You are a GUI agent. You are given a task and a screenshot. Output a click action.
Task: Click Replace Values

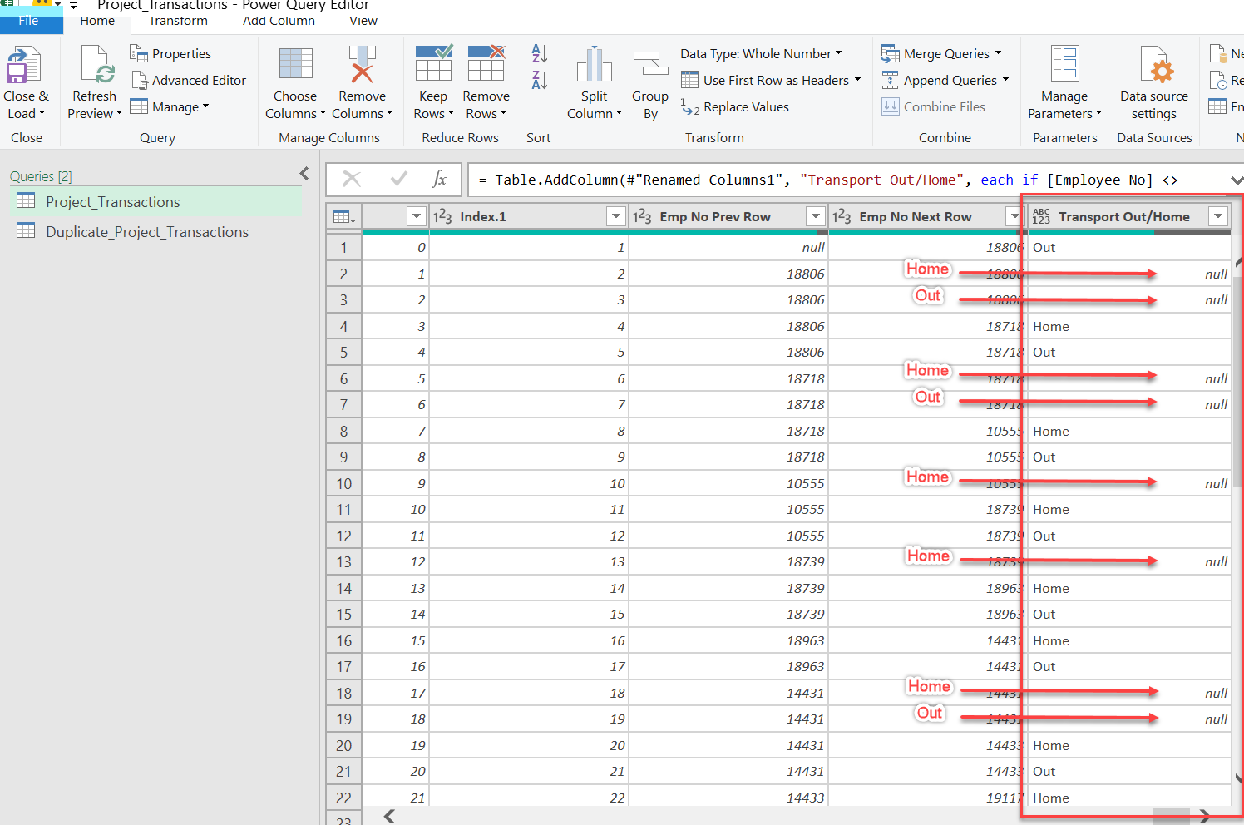click(735, 107)
